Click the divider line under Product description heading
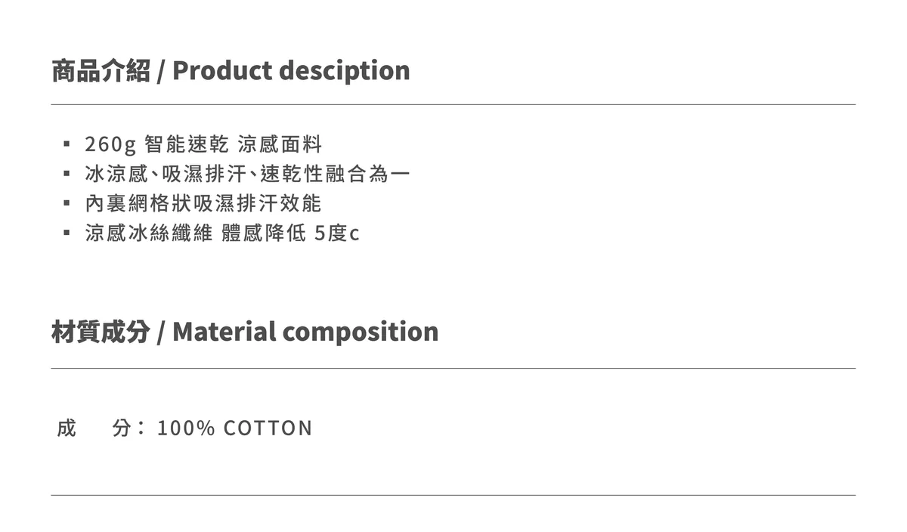 [x=453, y=104]
